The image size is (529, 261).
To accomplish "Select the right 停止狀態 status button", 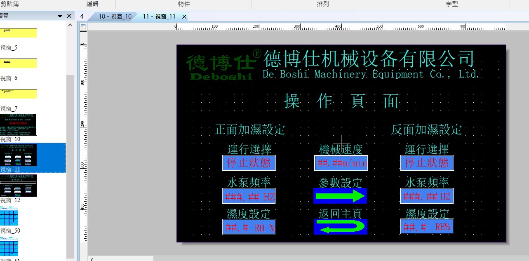I will [x=427, y=163].
